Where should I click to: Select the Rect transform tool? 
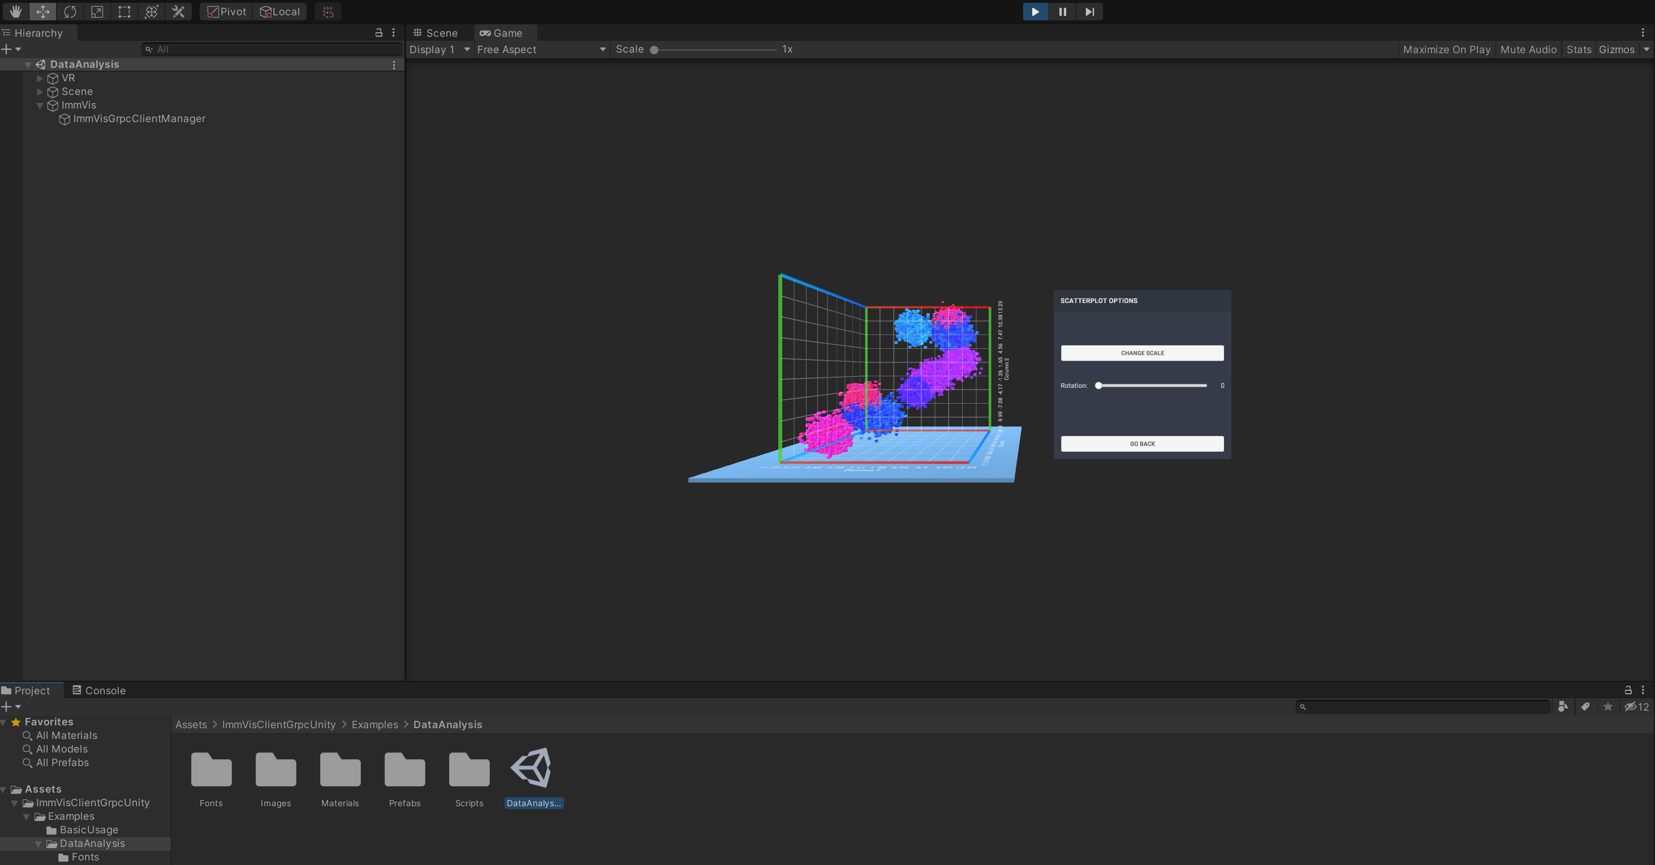pyautogui.click(x=124, y=11)
